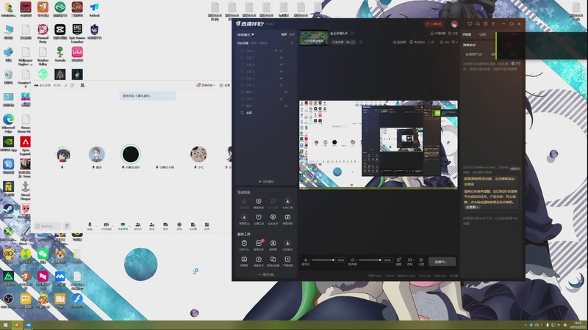Select the second scene tab in the scene panel
This screenshot has height=330, width=588.
[x=254, y=43]
